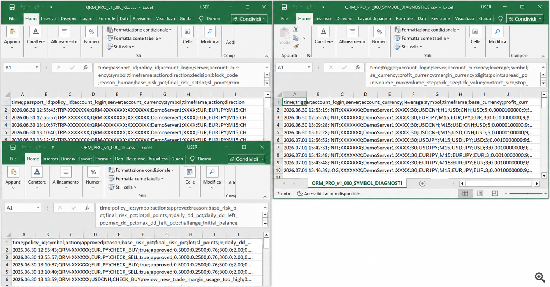Expand the Appunti group in the top-left window
The width and height of the screenshot is (550, 287).
point(12,48)
